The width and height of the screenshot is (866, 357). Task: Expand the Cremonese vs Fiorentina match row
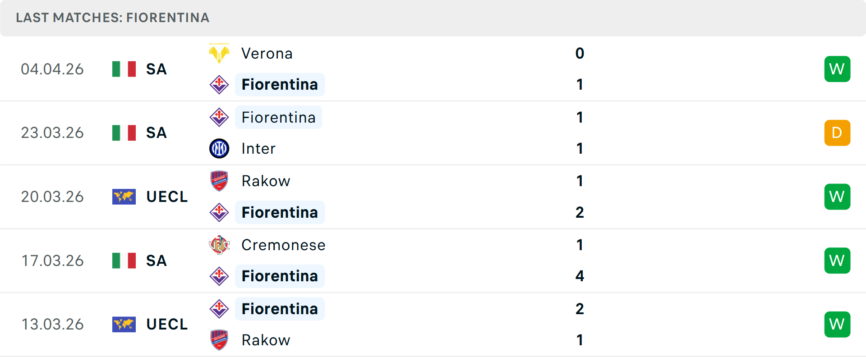[433, 260]
